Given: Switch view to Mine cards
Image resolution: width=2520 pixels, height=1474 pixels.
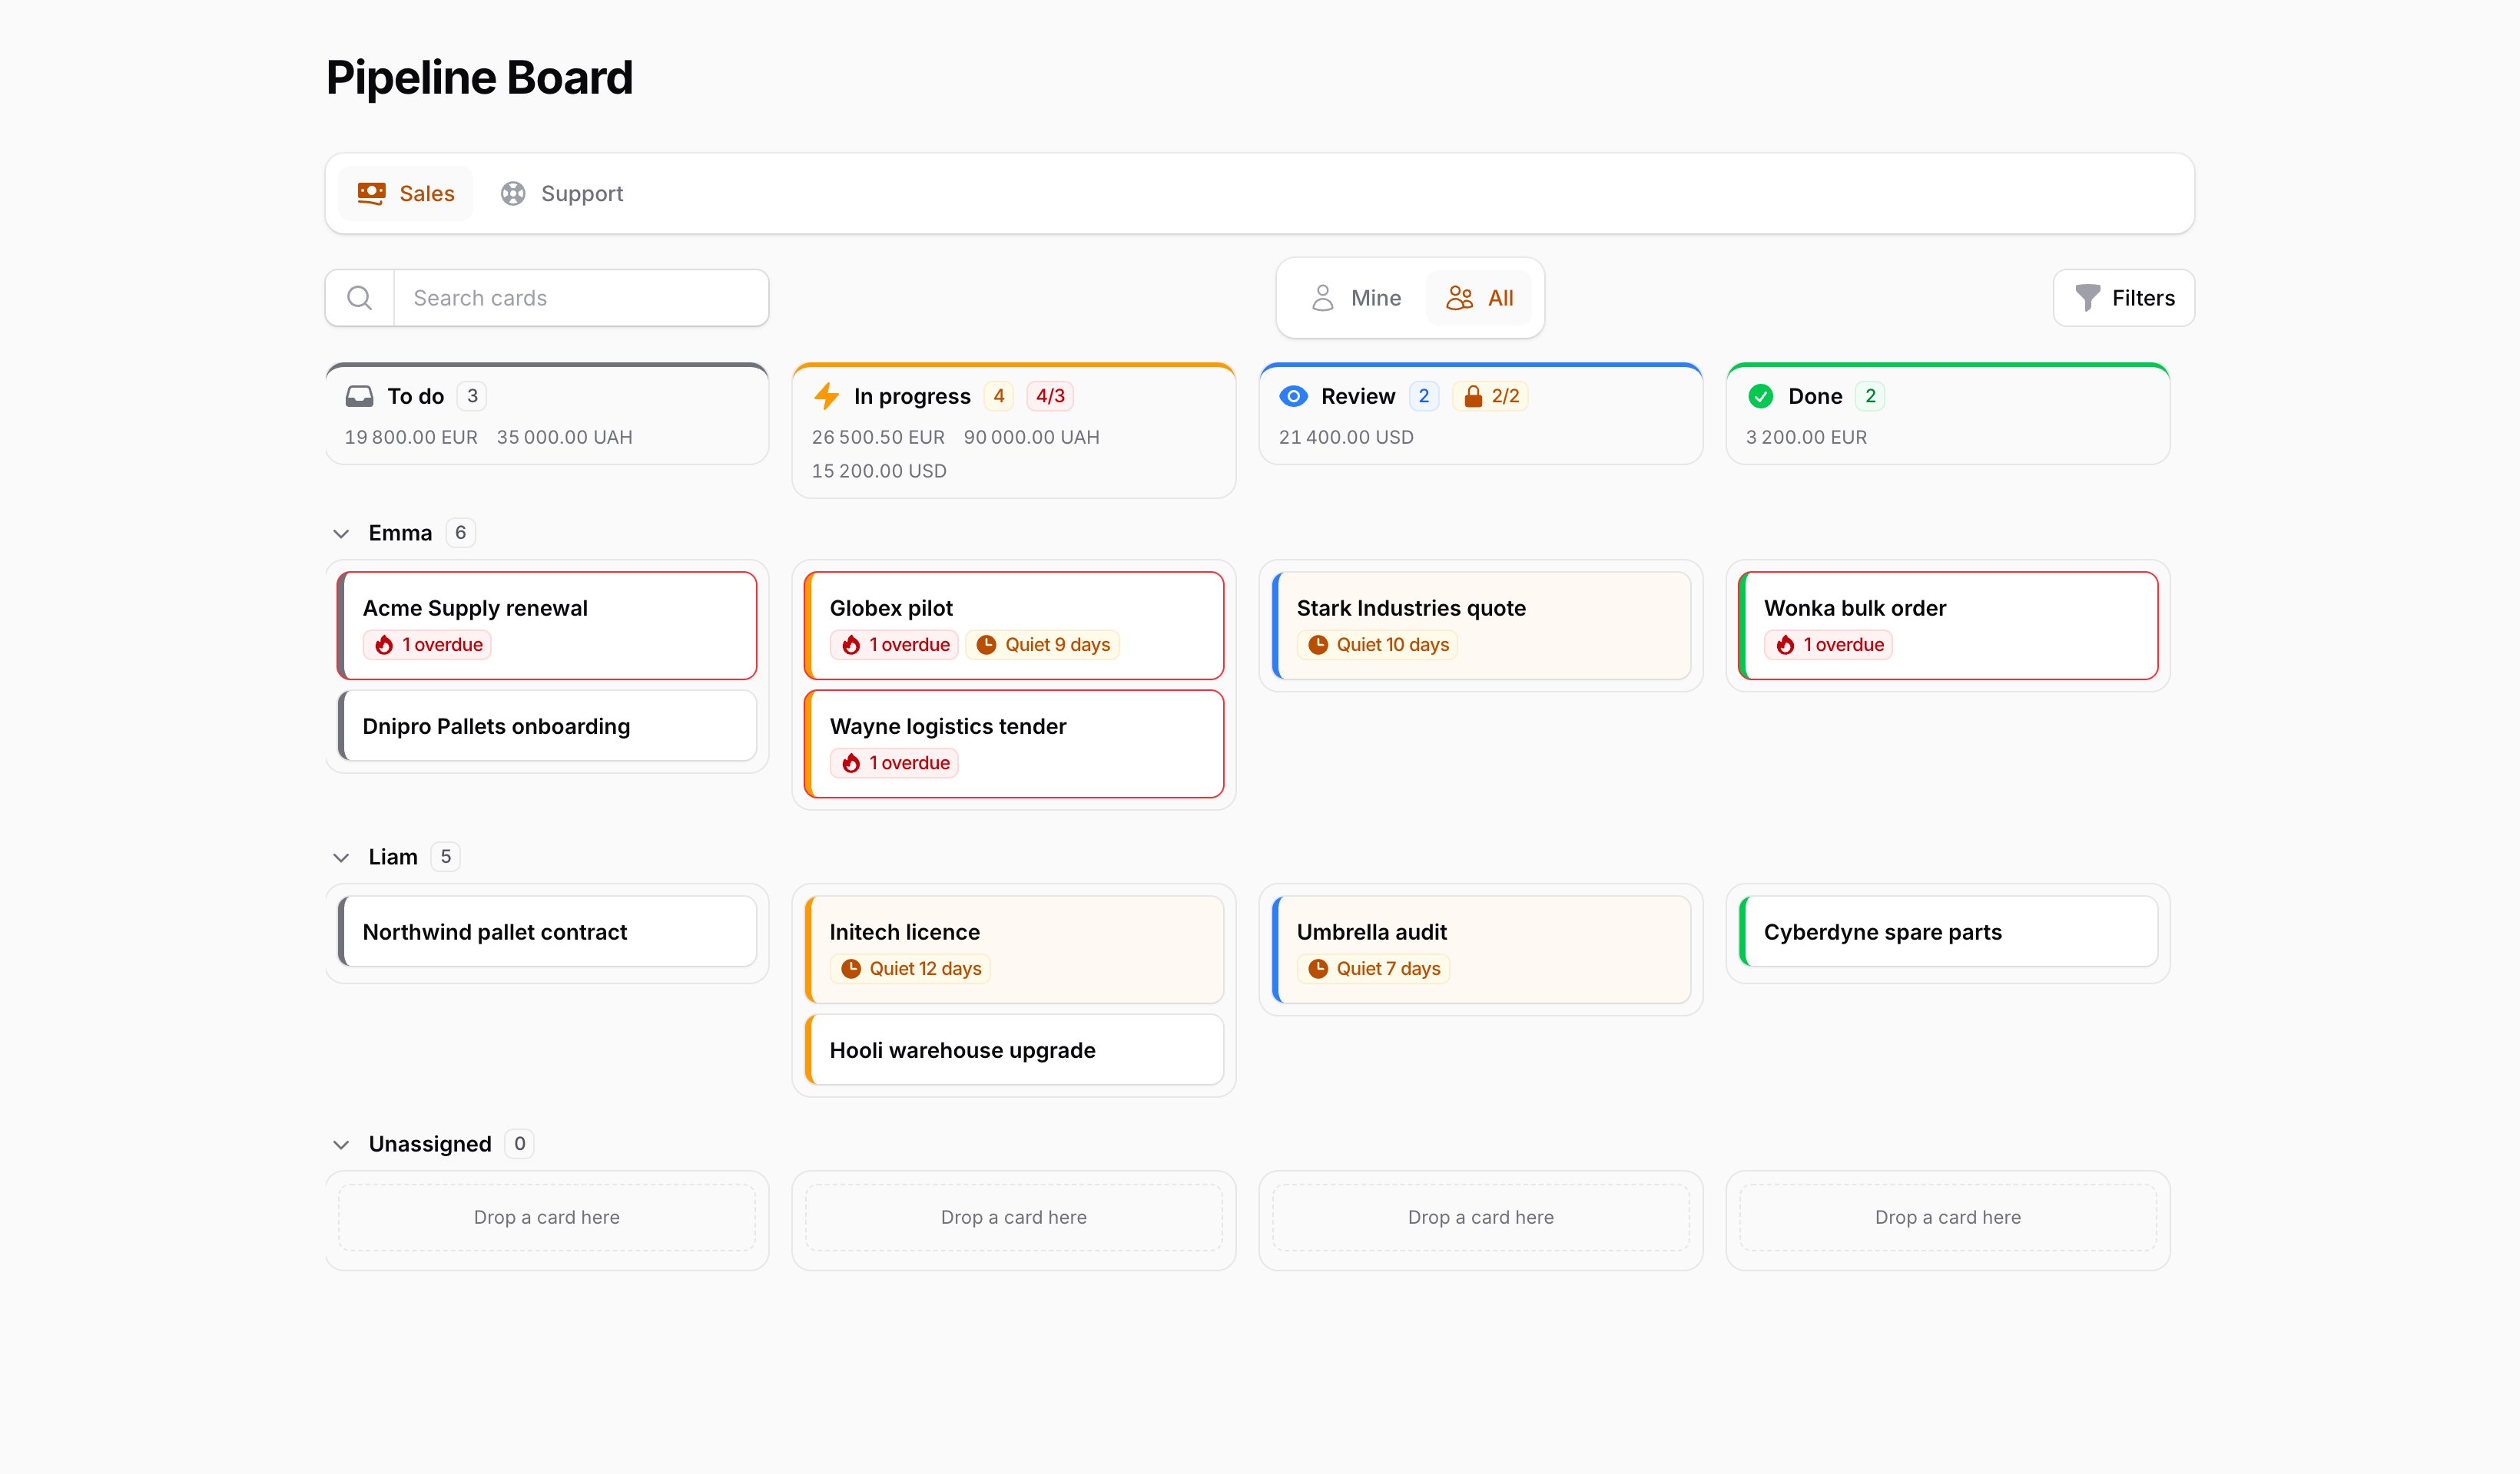Looking at the screenshot, I should click(1355, 298).
